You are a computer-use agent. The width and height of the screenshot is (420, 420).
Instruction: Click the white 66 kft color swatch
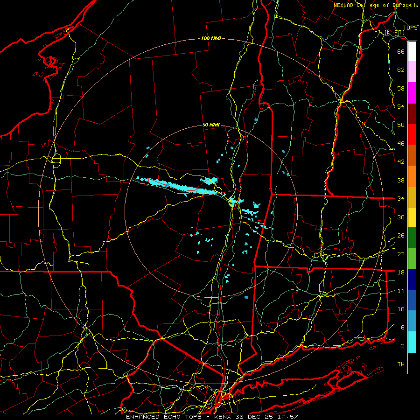(x=412, y=51)
